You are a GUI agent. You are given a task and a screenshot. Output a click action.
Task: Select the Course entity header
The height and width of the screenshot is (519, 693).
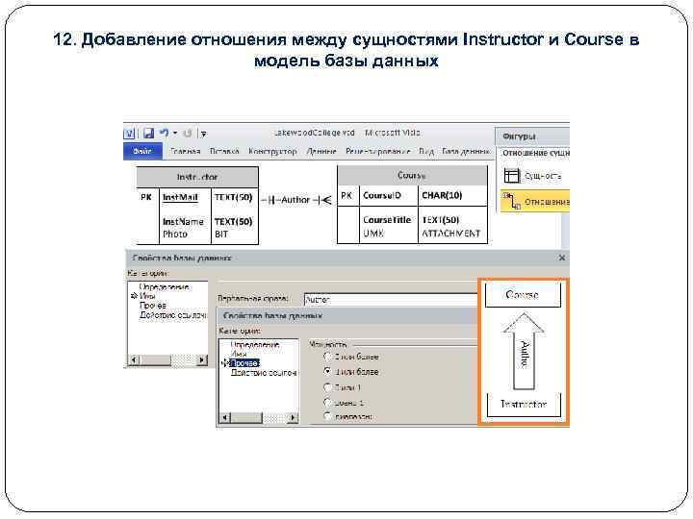(412, 175)
